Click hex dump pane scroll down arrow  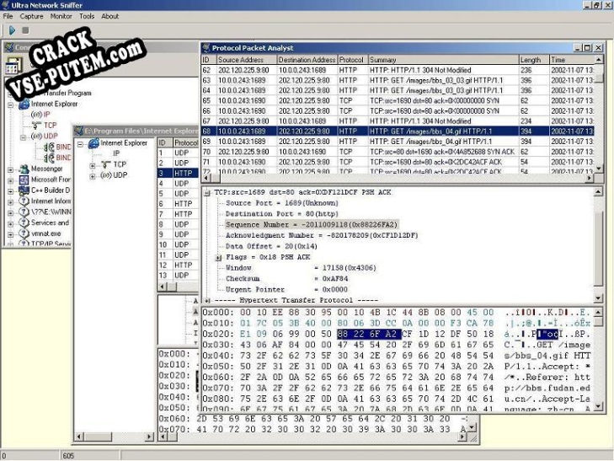click(598, 406)
